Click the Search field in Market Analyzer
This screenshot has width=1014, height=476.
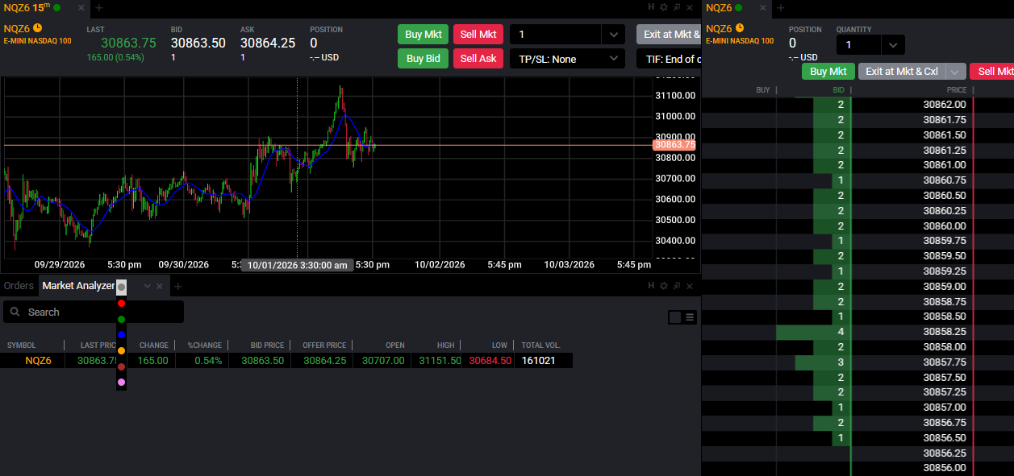pos(94,312)
